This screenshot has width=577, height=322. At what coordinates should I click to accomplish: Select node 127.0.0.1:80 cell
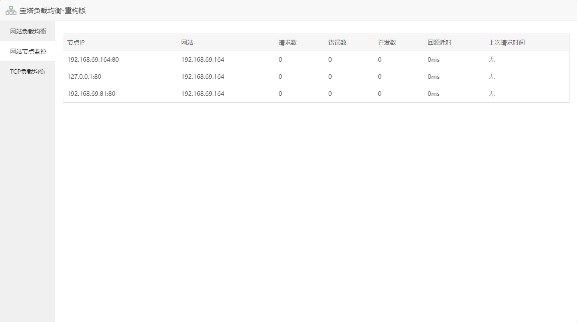(x=84, y=77)
